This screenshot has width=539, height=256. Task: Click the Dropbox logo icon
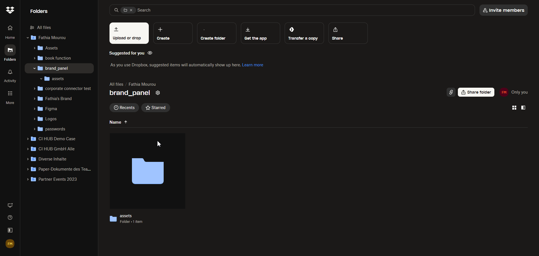click(10, 10)
